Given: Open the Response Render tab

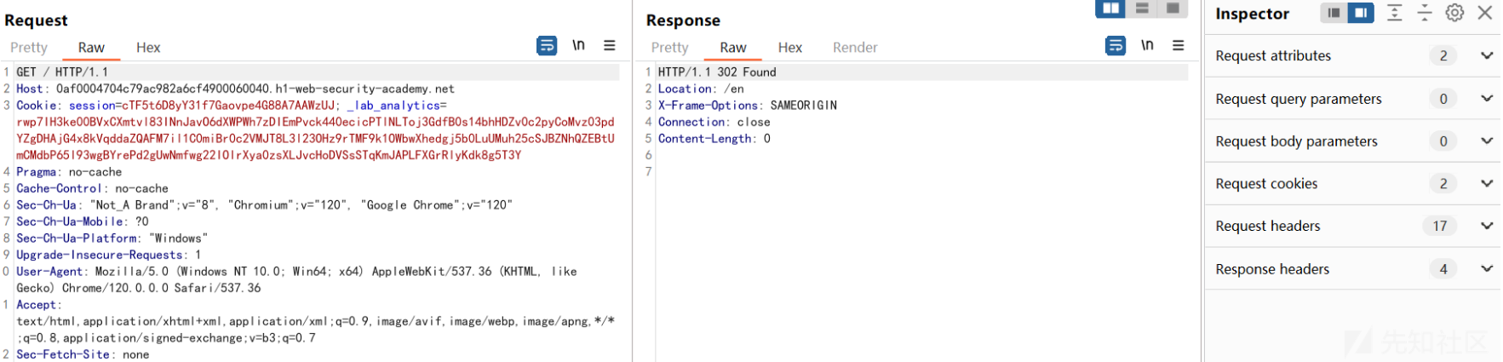Looking at the screenshot, I should click(855, 48).
